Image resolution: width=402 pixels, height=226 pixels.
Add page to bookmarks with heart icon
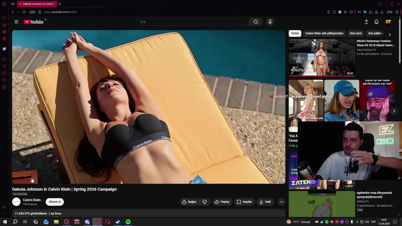pos(351,12)
